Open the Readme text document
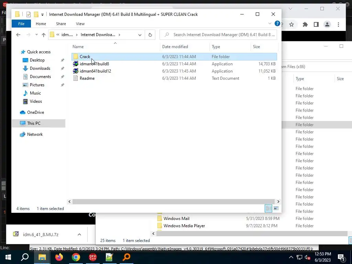Viewport: 352px width, 264px height. click(x=174, y=78)
